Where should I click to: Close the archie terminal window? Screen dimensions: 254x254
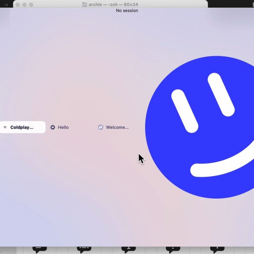[x=18, y=5]
